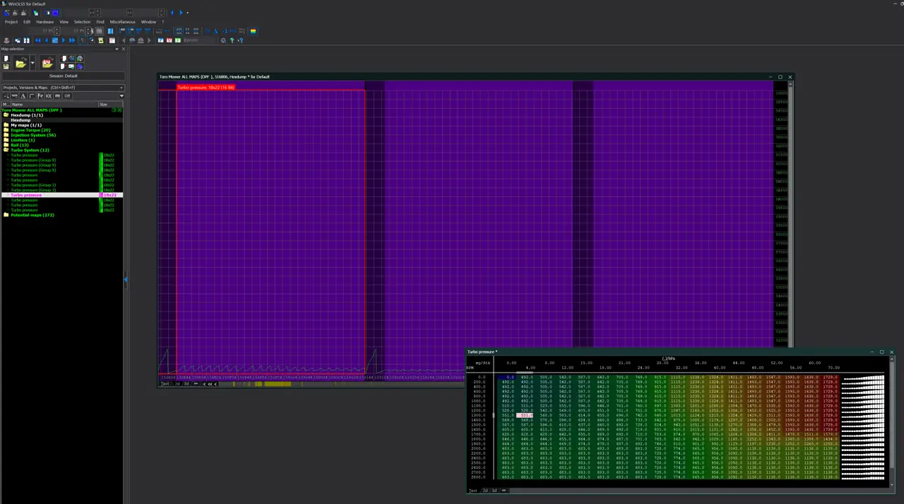The height and width of the screenshot is (504, 904).
Task: Switch Turbo pressure map window to Text view
Action: (473, 491)
